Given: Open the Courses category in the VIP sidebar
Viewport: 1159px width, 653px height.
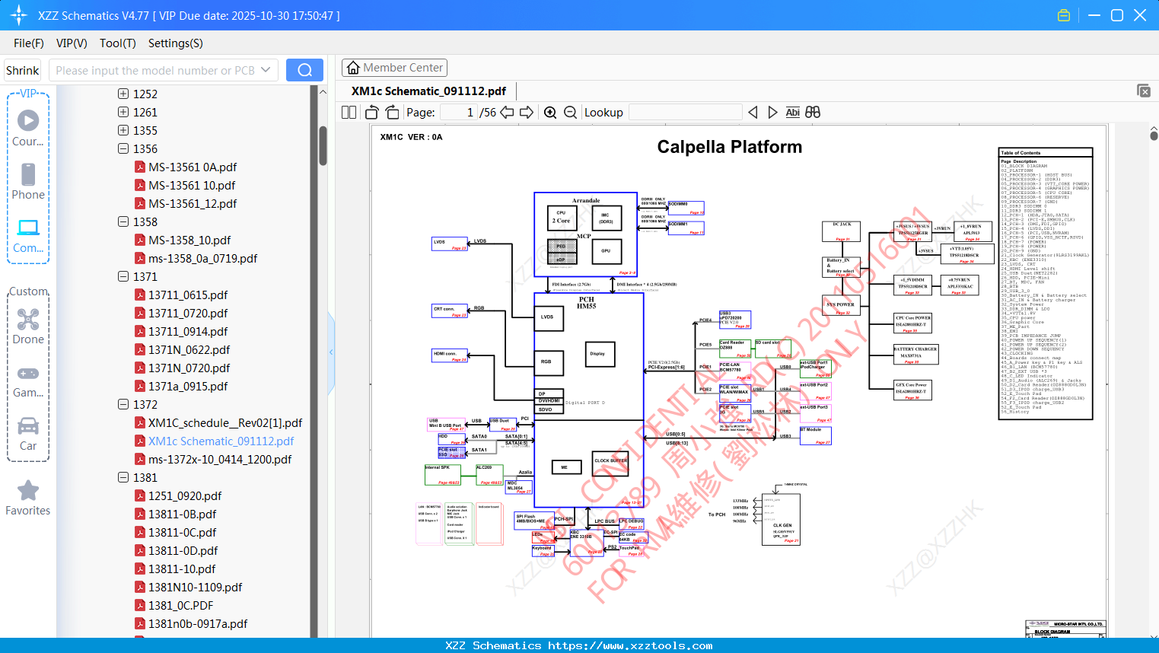Looking at the screenshot, I should tap(28, 128).
